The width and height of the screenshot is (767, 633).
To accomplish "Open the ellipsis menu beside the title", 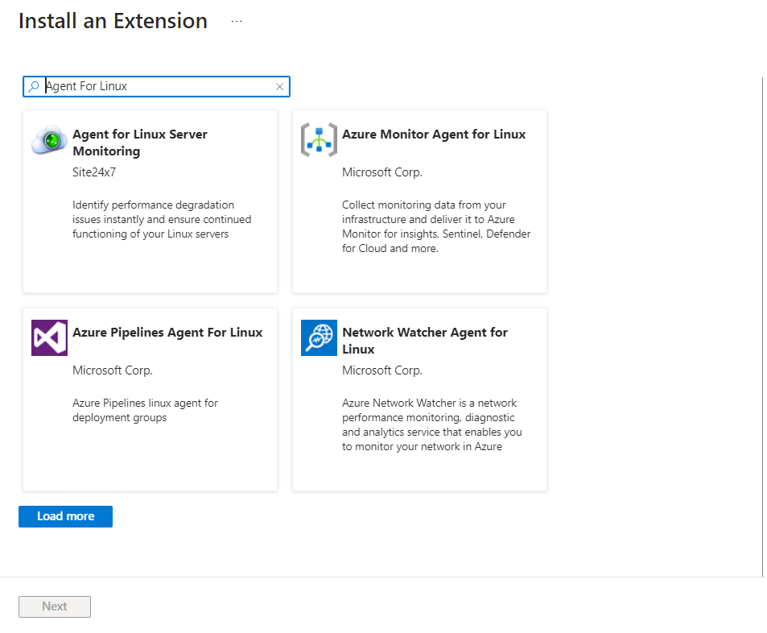I will tap(237, 22).
